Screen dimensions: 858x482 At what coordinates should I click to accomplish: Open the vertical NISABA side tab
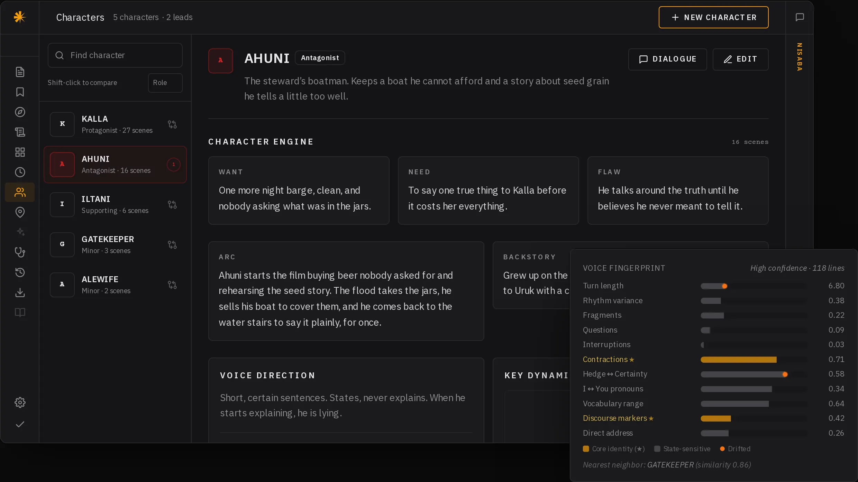[799, 57]
